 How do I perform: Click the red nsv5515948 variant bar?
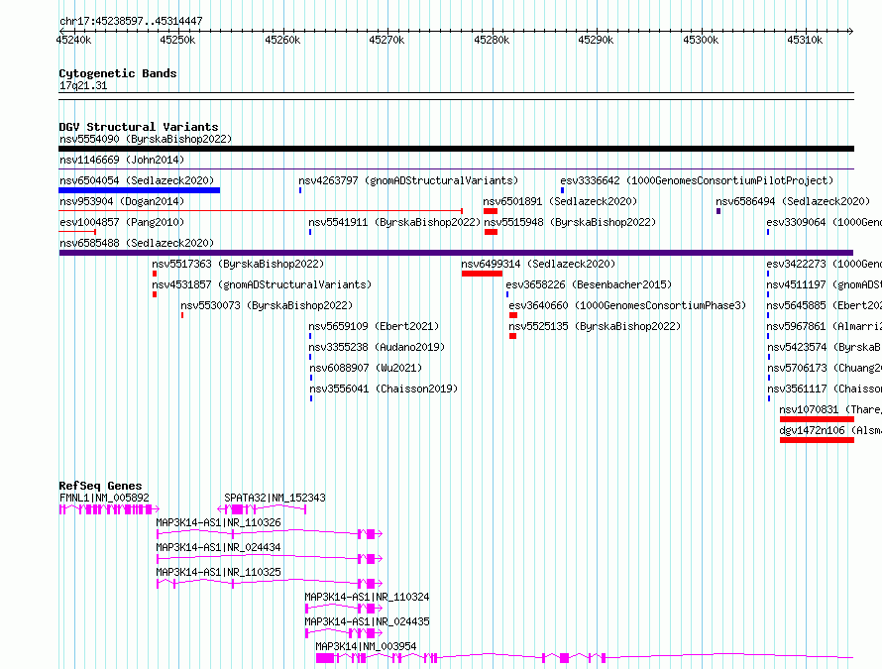pyautogui.click(x=492, y=232)
